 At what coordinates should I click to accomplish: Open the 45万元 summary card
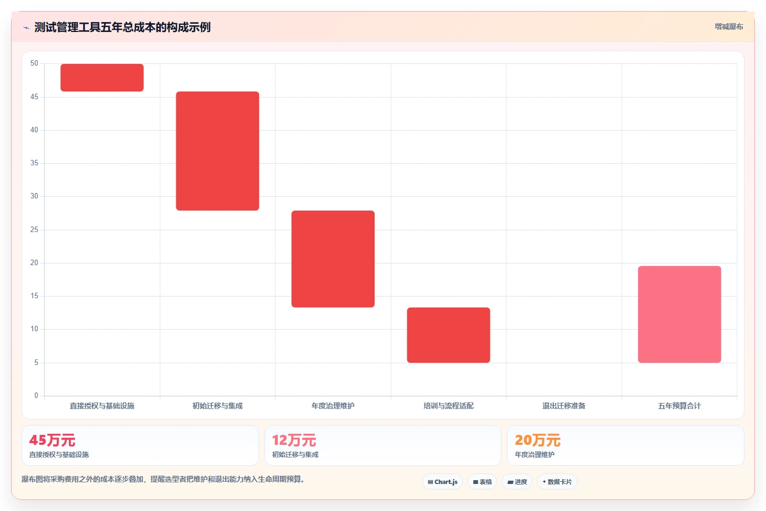[x=140, y=445]
